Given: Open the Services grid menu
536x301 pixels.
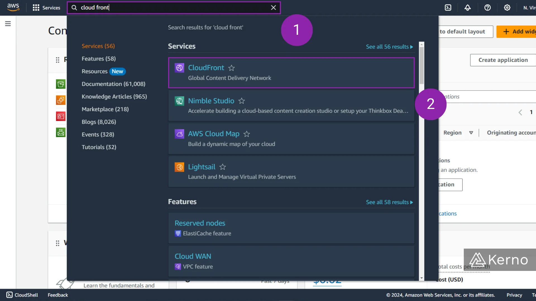Looking at the screenshot, I should click(46, 8).
